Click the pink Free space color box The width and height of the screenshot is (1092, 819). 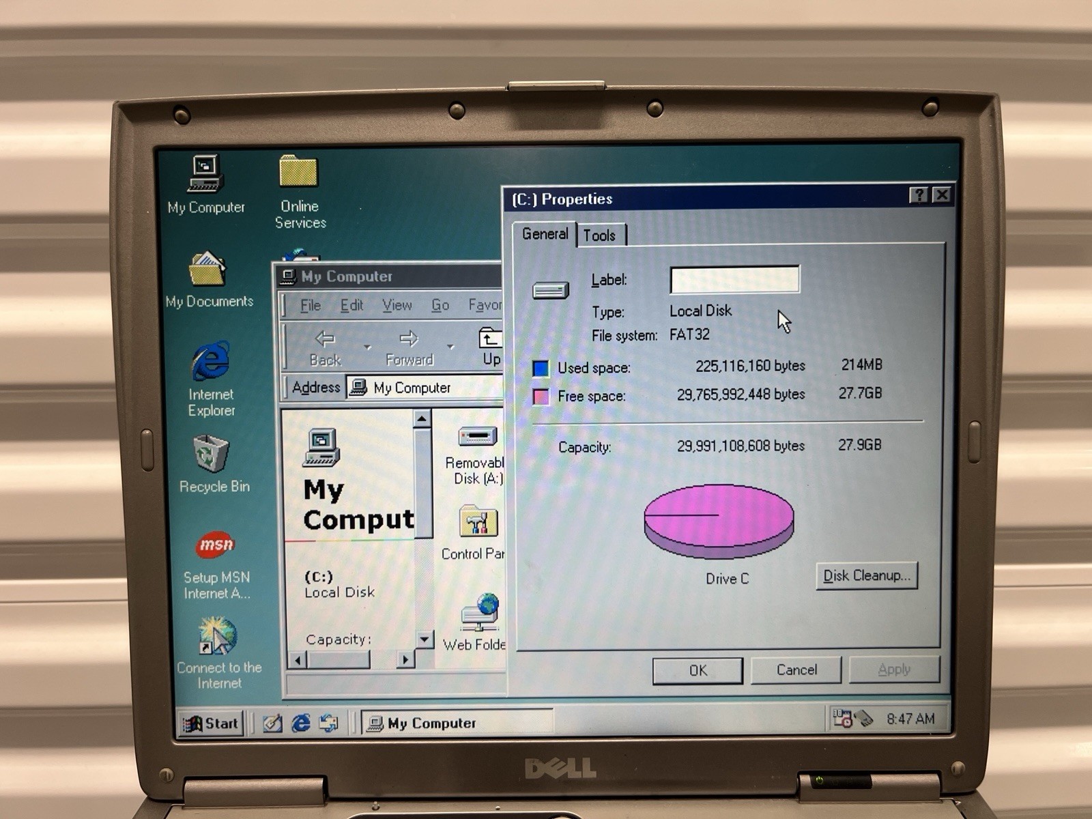[540, 397]
